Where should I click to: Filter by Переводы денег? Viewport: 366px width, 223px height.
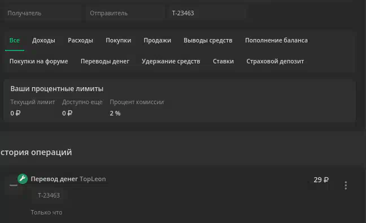coord(105,61)
